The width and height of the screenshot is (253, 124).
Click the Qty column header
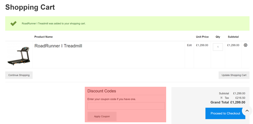pyautogui.click(x=218, y=37)
